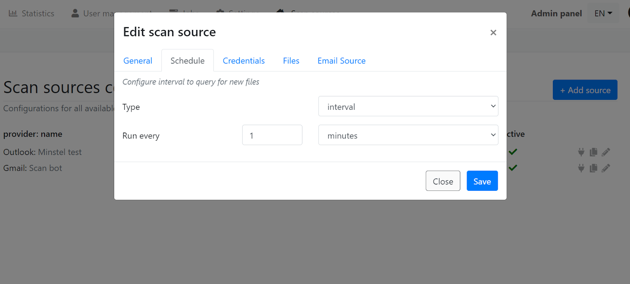
Task: Open the Files tab
Action: pyautogui.click(x=291, y=61)
